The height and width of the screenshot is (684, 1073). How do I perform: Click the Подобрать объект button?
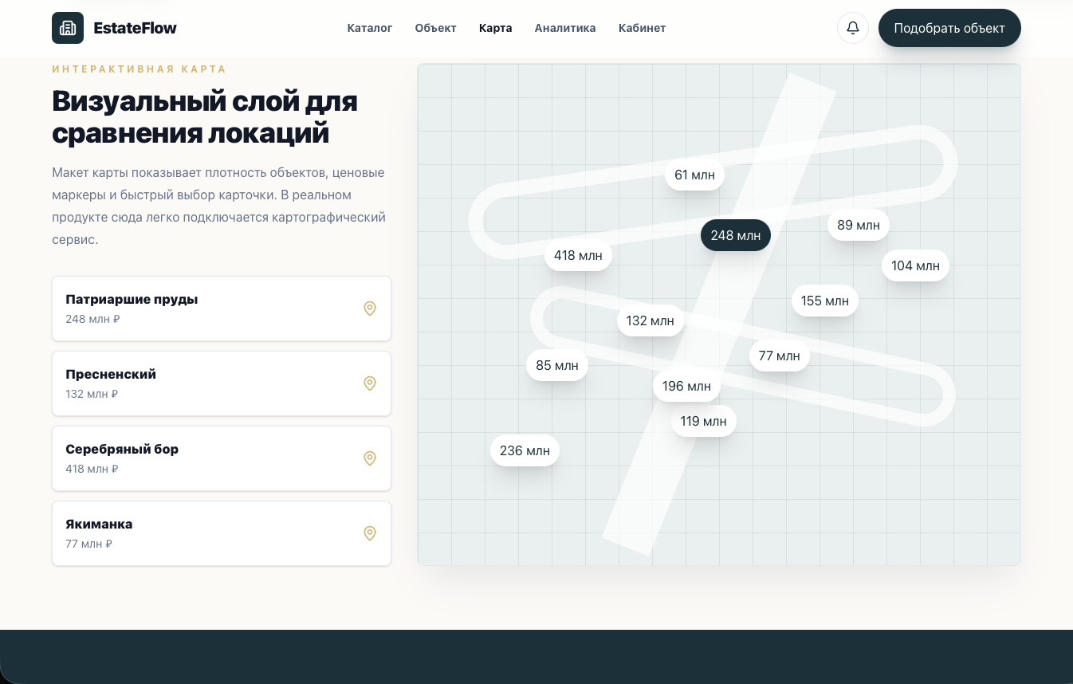pyautogui.click(x=949, y=28)
